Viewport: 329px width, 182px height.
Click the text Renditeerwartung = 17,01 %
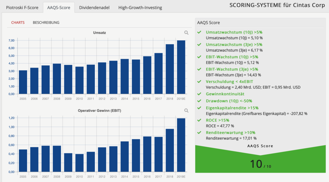click(231, 138)
